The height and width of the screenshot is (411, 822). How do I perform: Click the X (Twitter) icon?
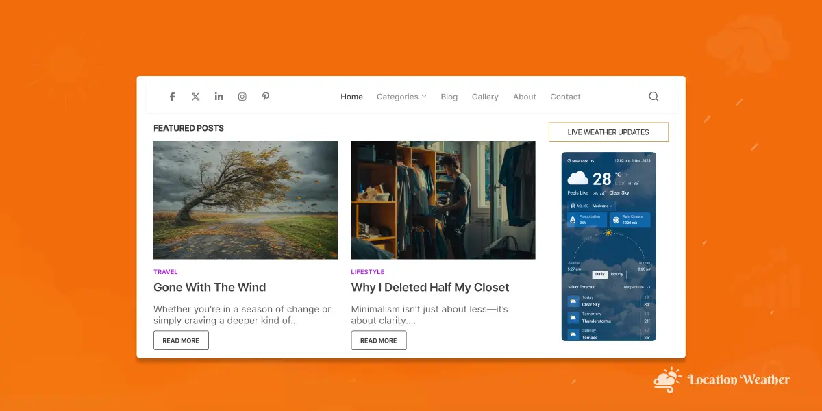(196, 97)
